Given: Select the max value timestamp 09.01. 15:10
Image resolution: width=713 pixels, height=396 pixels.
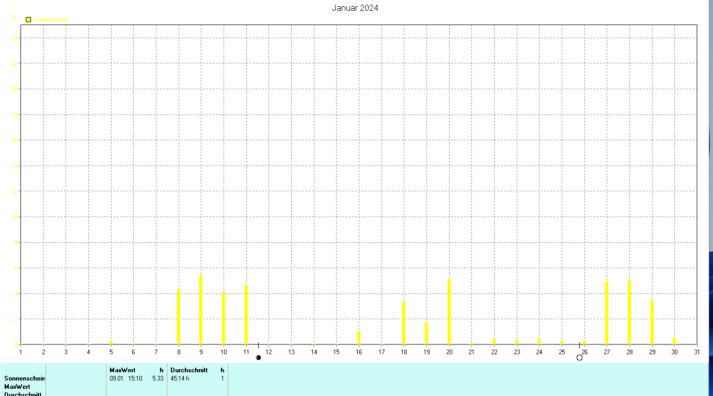Looking at the screenshot, I should pyautogui.click(x=126, y=378).
